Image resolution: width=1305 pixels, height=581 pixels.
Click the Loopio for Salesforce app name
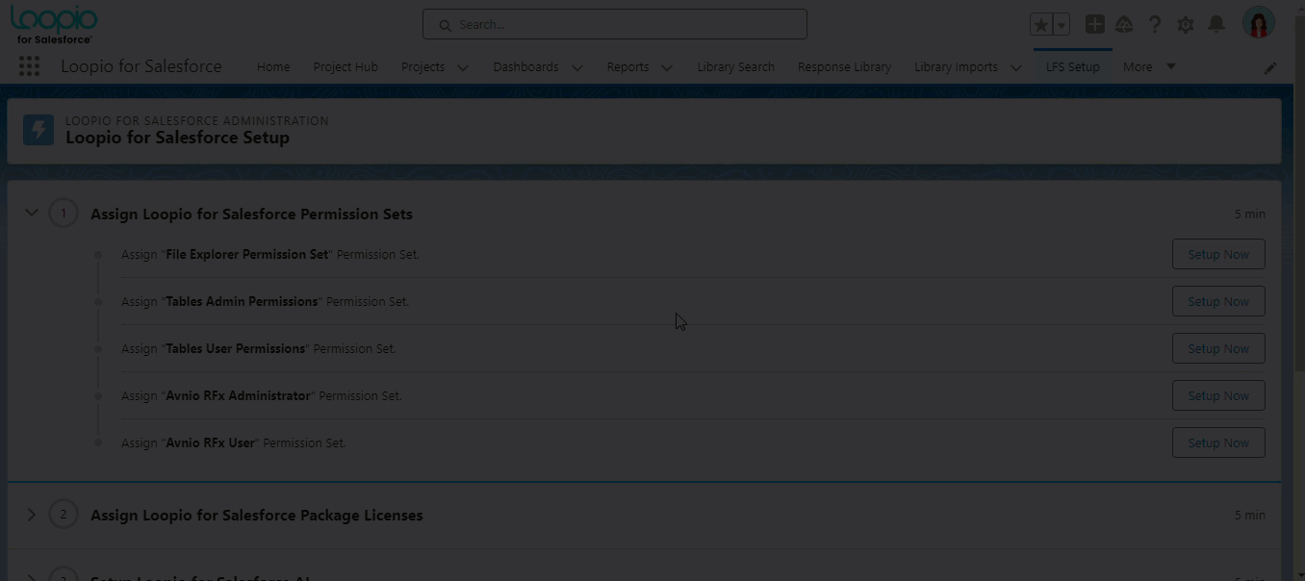pyautogui.click(x=141, y=66)
